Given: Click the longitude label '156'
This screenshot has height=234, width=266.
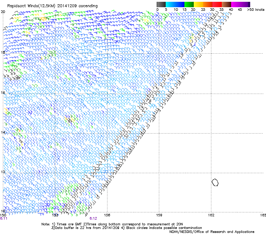Looking at the screenshot, I should coord(107,215).
